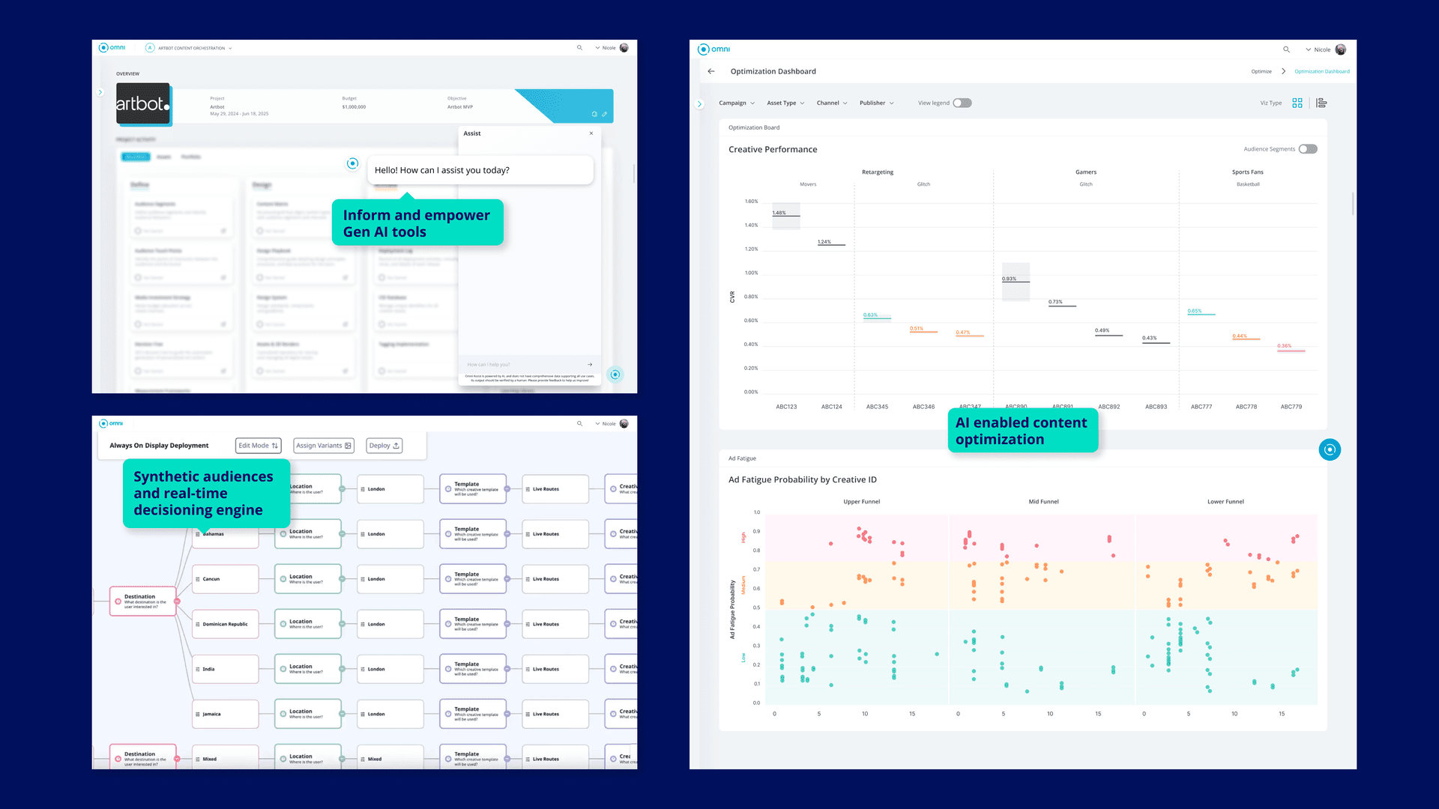Viewport: 1439px width, 809px height.
Task: Open Omni assist bubble in Optimization Dashboard
Action: coord(1330,449)
